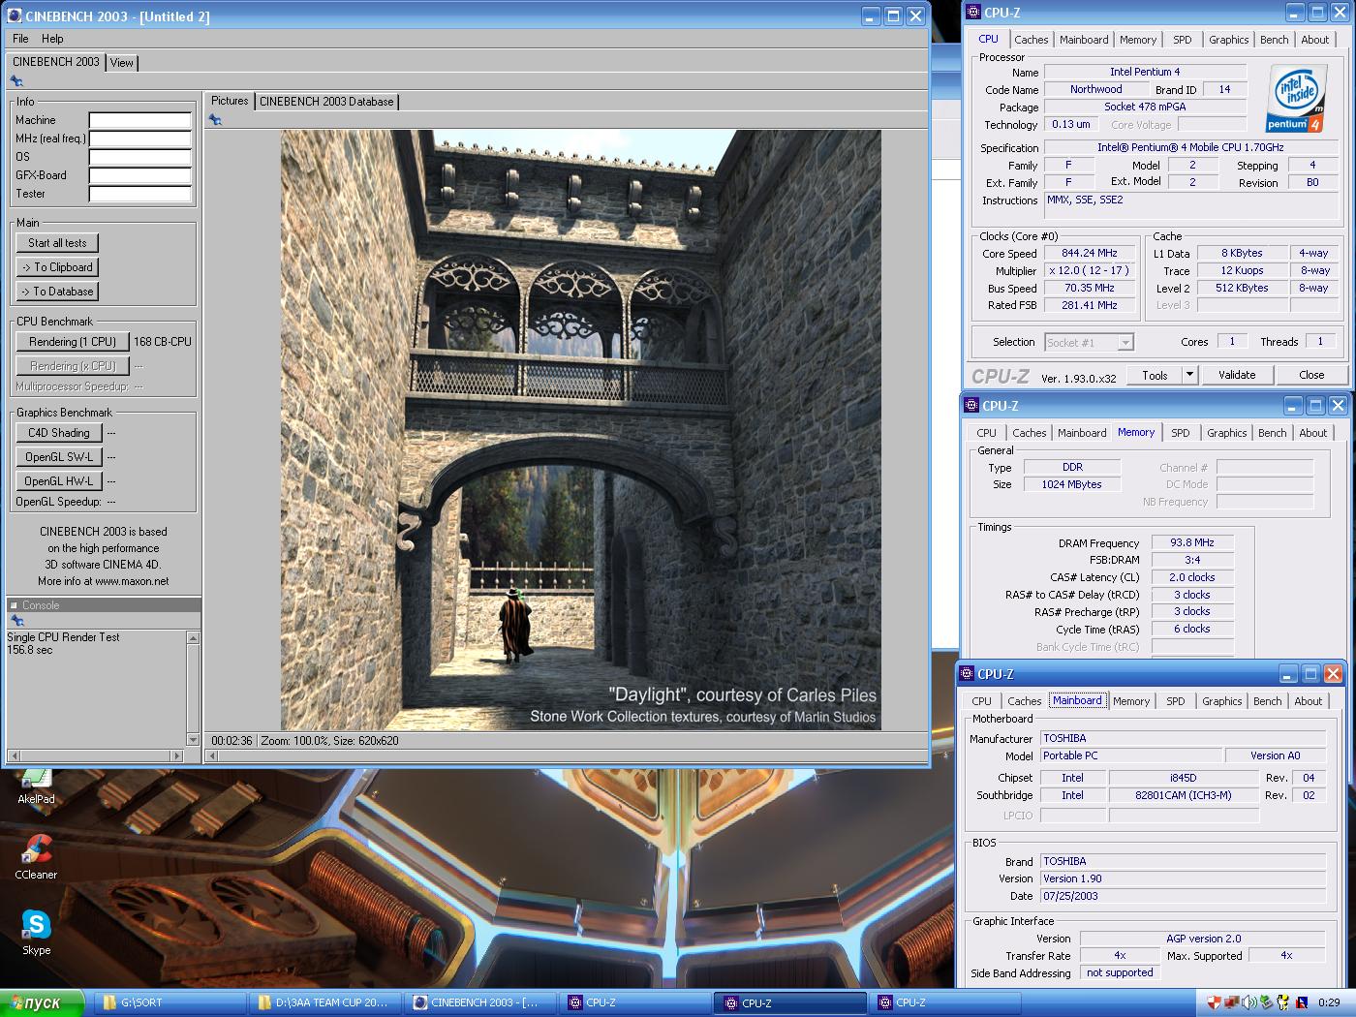This screenshot has height=1017, width=1356.
Task: Open the network connection tray icon
Action: (x=1231, y=1002)
